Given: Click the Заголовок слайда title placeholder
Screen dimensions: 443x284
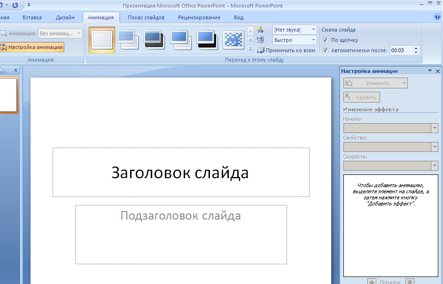Looking at the screenshot, I should (181, 172).
